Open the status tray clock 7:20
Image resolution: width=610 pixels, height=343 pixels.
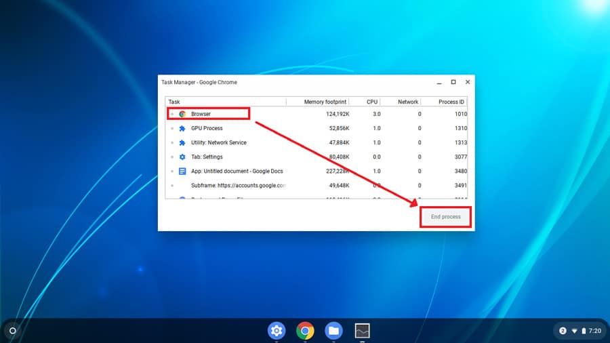595,331
